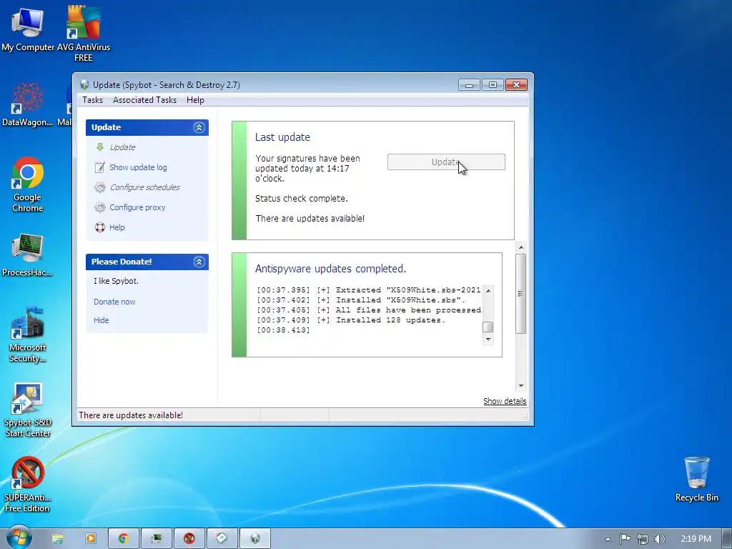Click Show update log link
Image resolution: width=732 pixels, height=549 pixels.
point(138,167)
